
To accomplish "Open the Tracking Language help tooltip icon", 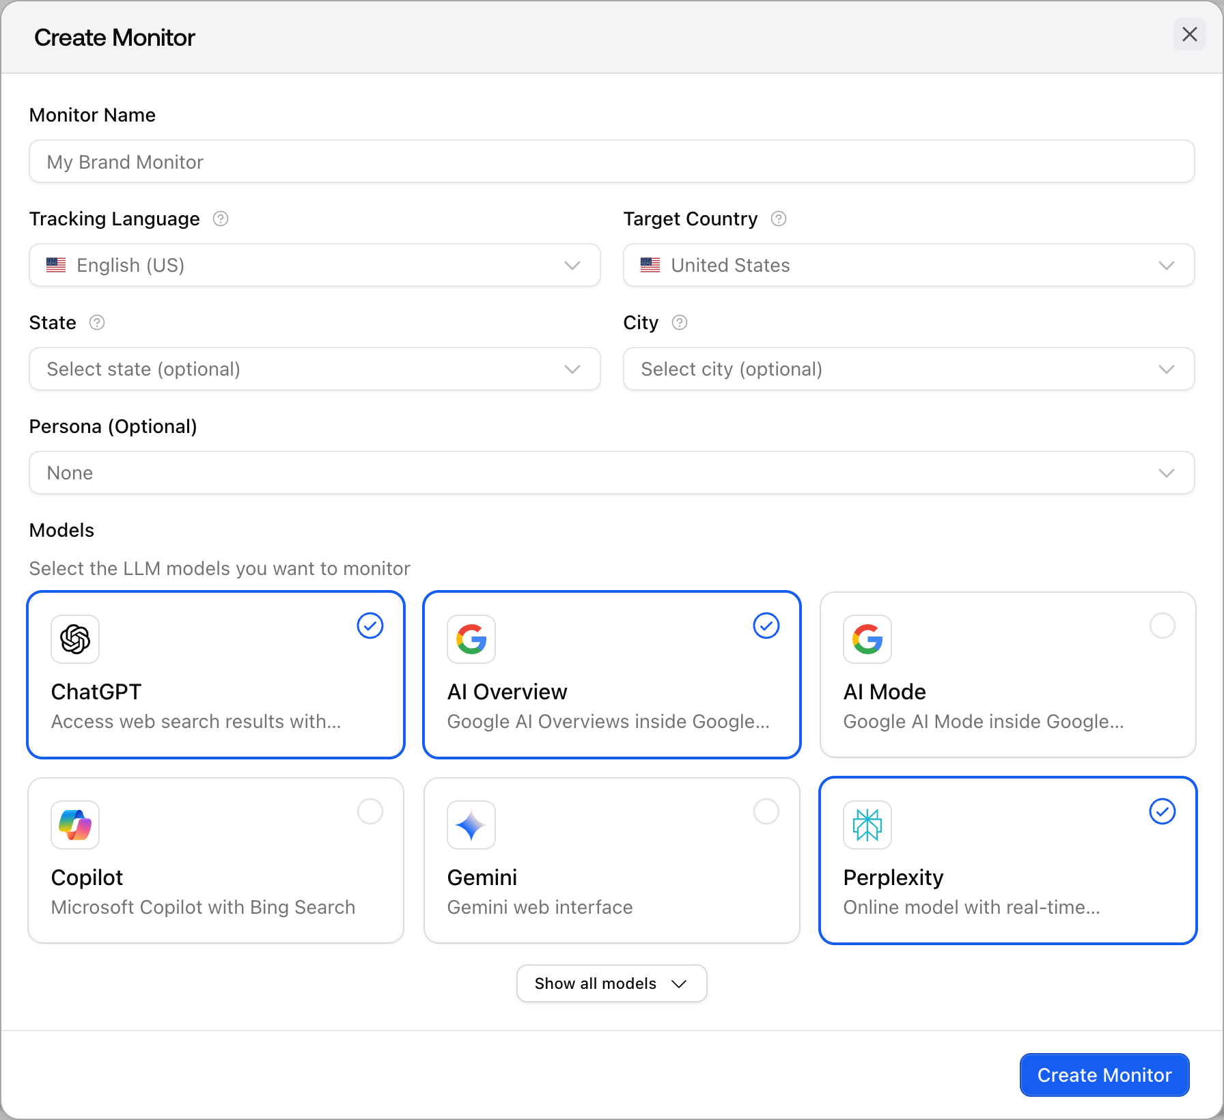I will 221,219.
